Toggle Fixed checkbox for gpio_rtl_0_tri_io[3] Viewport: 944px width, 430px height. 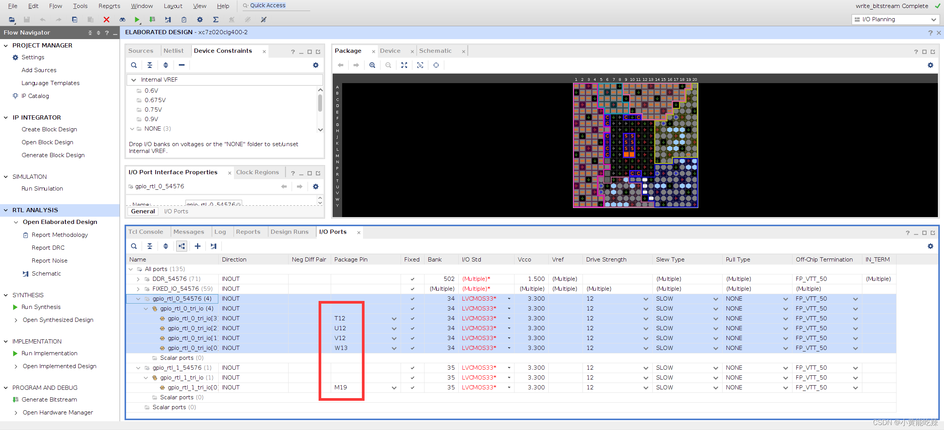412,318
